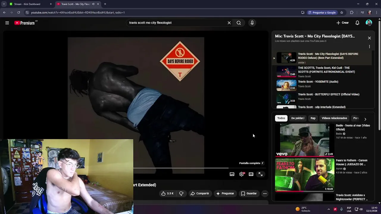The image size is (381, 214).
Task: Click the Preguntar button below video
Action: pos(225,193)
